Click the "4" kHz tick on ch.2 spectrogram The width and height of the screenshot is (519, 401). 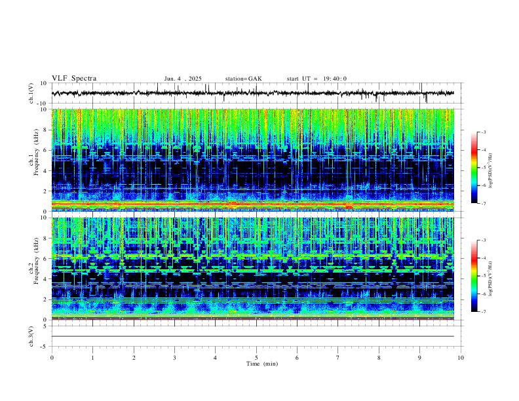click(x=46, y=279)
